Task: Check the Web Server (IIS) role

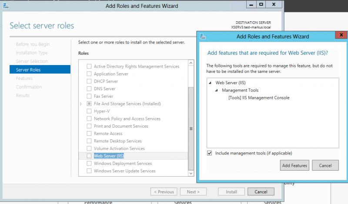Action: pos(89,156)
